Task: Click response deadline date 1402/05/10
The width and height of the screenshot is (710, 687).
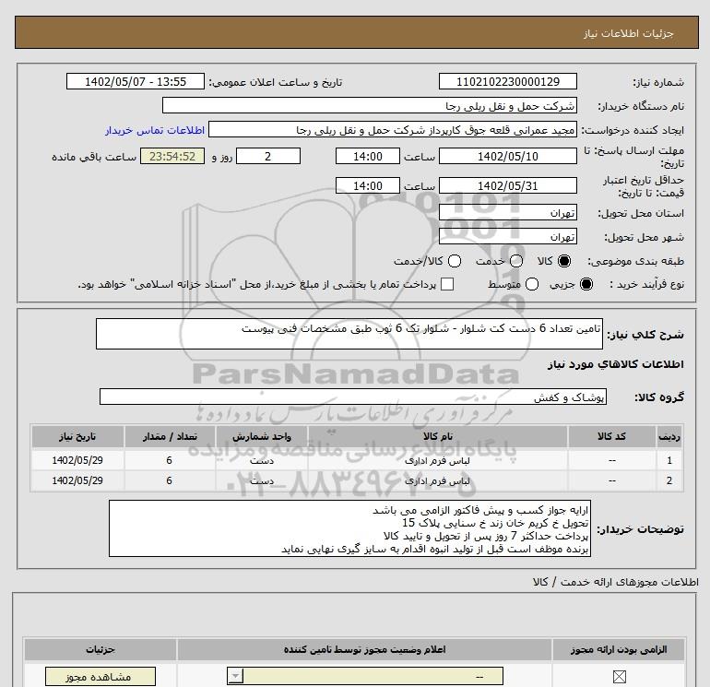Action: point(507,156)
